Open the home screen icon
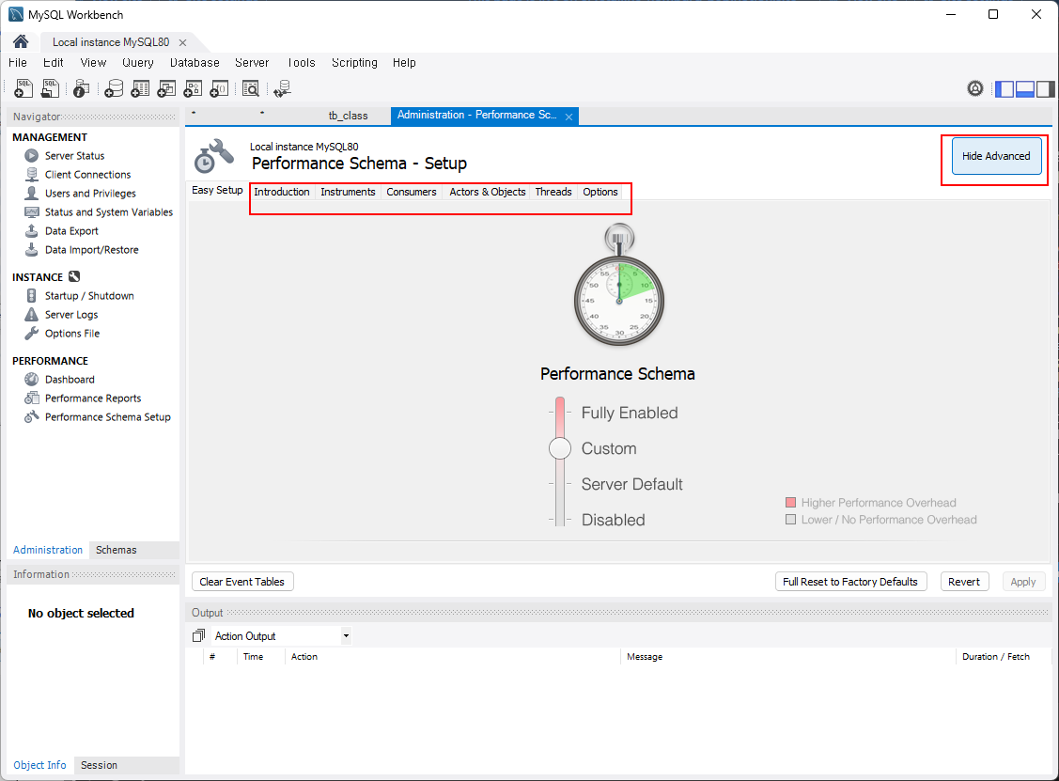 point(21,42)
